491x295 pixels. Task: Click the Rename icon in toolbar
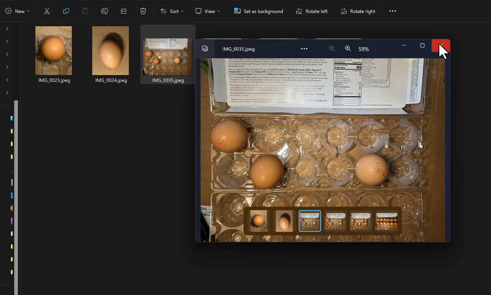tap(104, 11)
